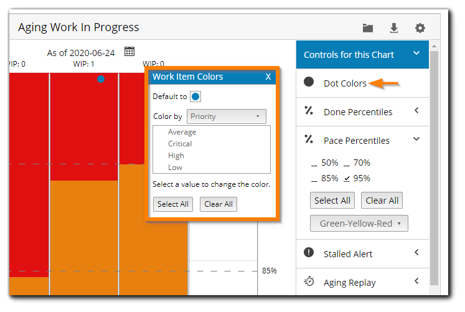Screen dimensions: 465x312
Task: Click Select All under Pace Percentiles
Action: (332, 201)
